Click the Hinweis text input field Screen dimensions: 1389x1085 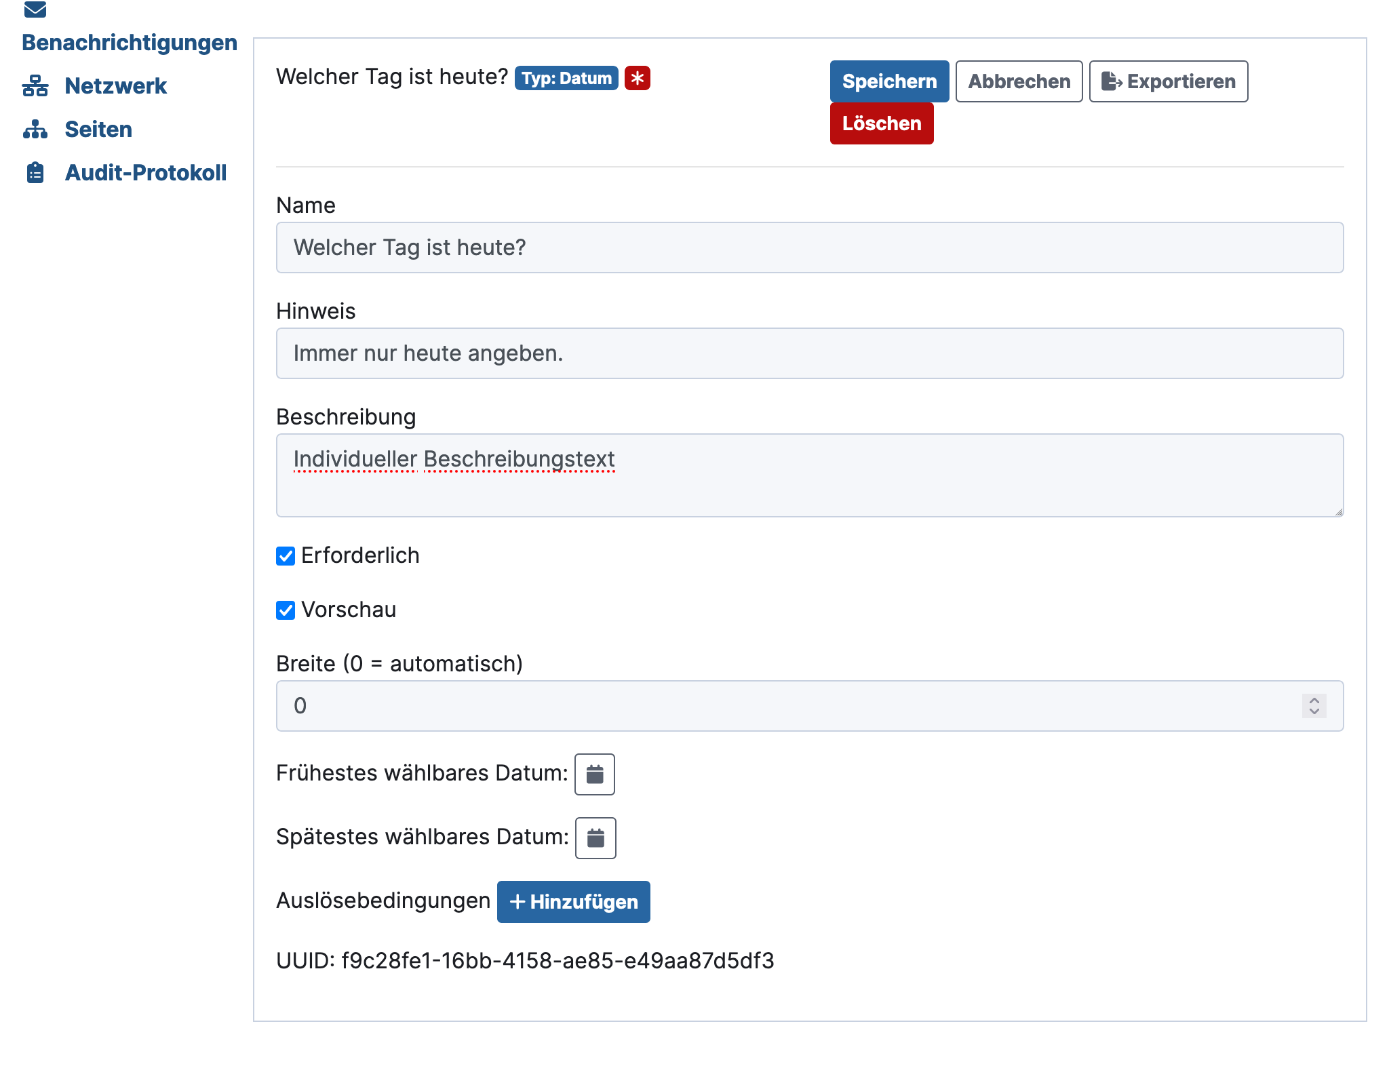810,353
